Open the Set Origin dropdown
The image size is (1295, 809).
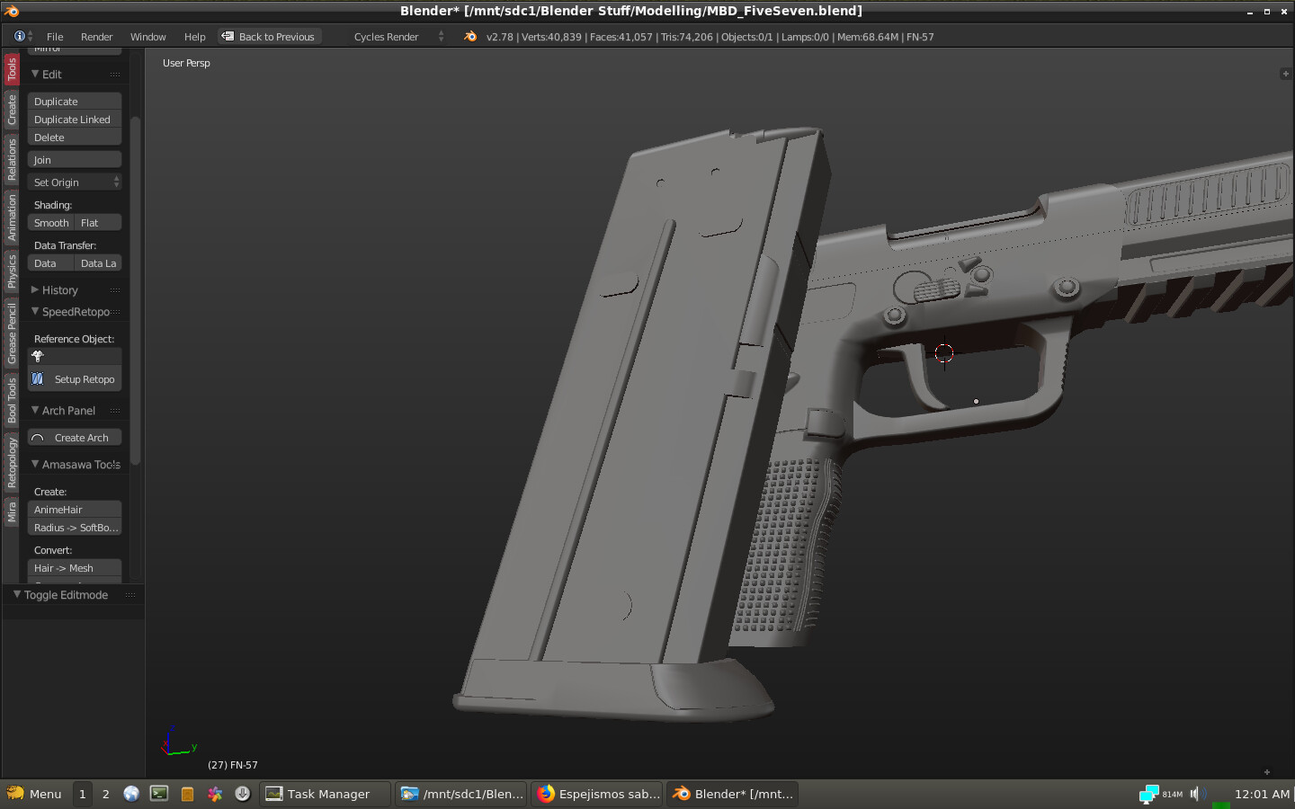(x=75, y=182)
